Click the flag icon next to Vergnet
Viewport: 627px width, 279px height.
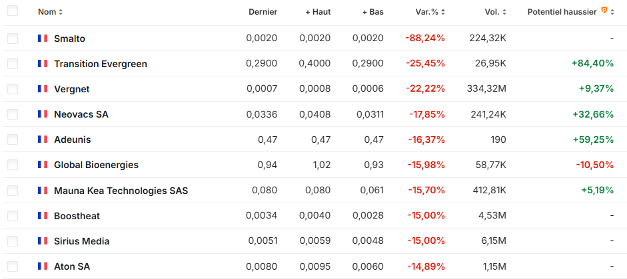click(x=43, y=89)
